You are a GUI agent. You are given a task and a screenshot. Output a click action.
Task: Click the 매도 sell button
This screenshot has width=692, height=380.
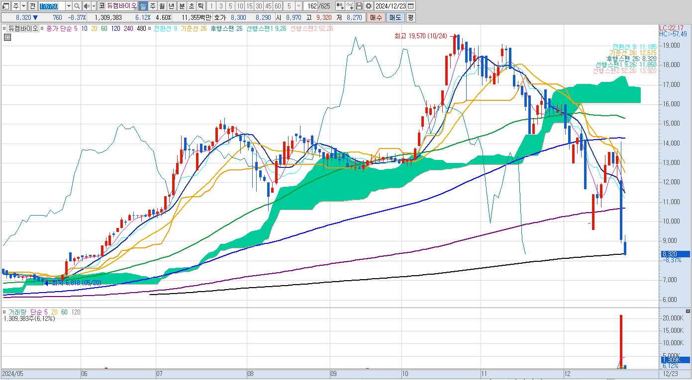[395, 17]
